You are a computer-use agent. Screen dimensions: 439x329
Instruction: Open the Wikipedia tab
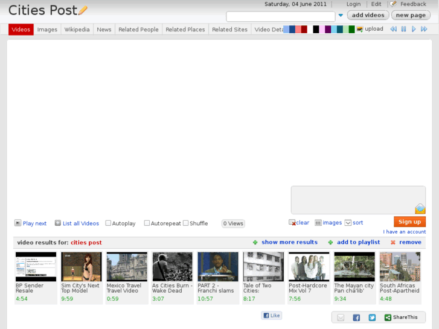tap(77, 30)
